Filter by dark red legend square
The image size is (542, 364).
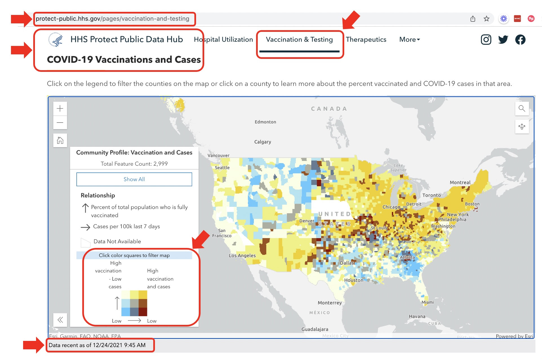143,312
